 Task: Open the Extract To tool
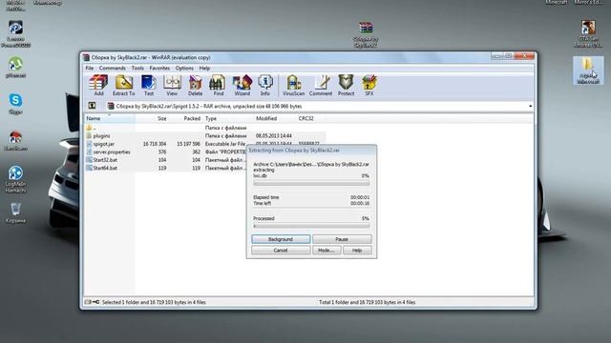123,86
